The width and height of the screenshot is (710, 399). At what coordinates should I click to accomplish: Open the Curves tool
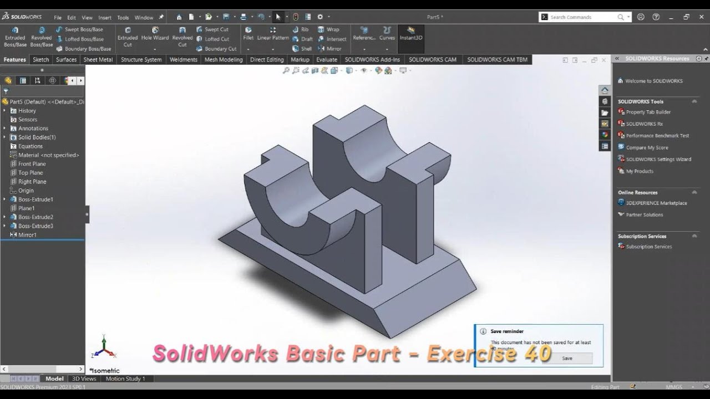[387, 34]
